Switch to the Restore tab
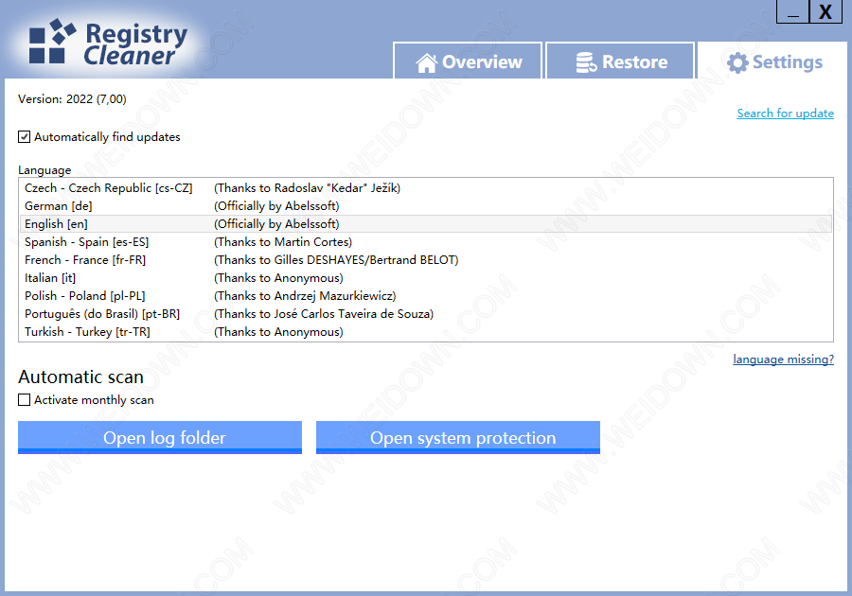 point(620,61)
